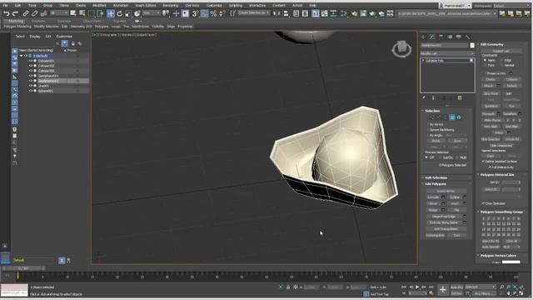Open the Scripting menu
This screenshot has height=300, width=533.
(235, 6)
